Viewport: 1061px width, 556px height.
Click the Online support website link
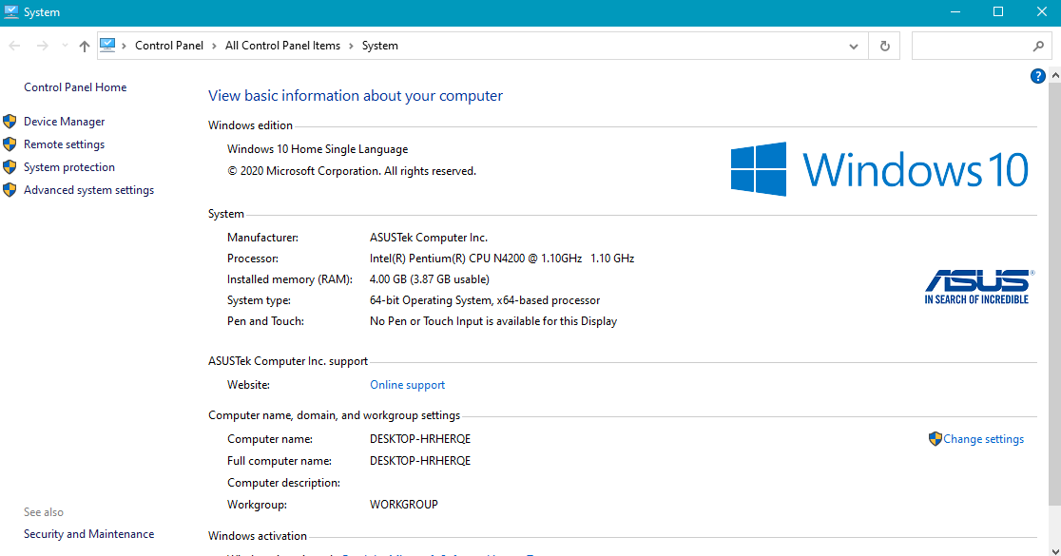coord(407,385)
